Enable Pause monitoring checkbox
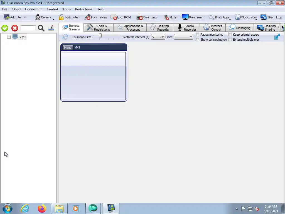The width and height of the screenshot is (285, 214). click(x=197, y=34)
